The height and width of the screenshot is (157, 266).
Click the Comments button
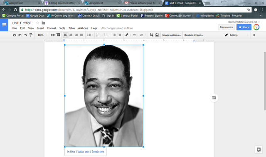[226, 27]
